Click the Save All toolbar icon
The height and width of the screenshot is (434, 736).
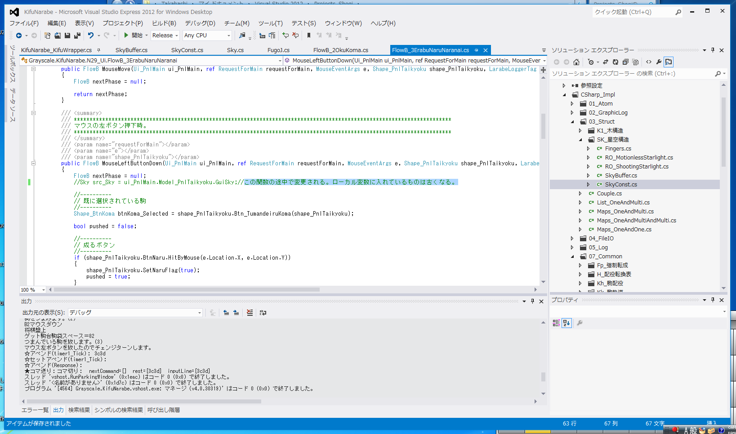coord(77,35)
